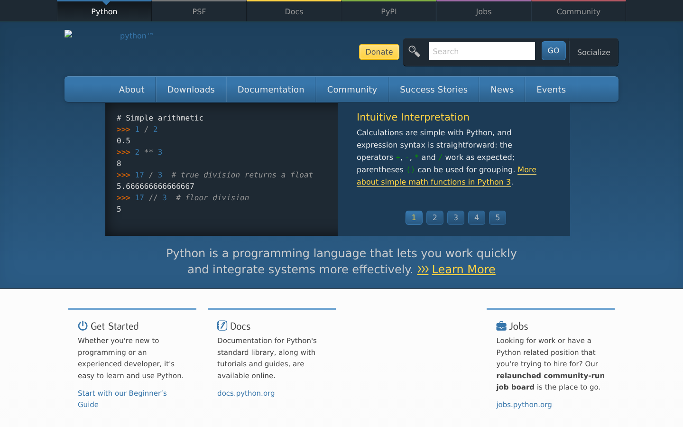Image resolution: width=683 pixels, height=427 pixels.
Task: Open the Jobs top-bar tab
Action: tap(484, 11)
